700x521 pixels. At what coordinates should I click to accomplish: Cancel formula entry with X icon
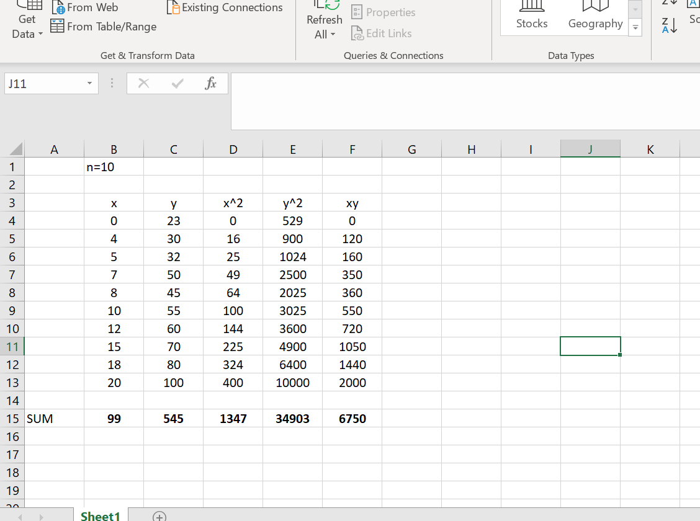pyautogui.click(x=144, y=83)
